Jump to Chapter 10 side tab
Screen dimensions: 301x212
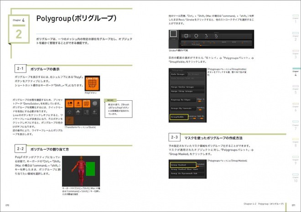coord(296,178)
